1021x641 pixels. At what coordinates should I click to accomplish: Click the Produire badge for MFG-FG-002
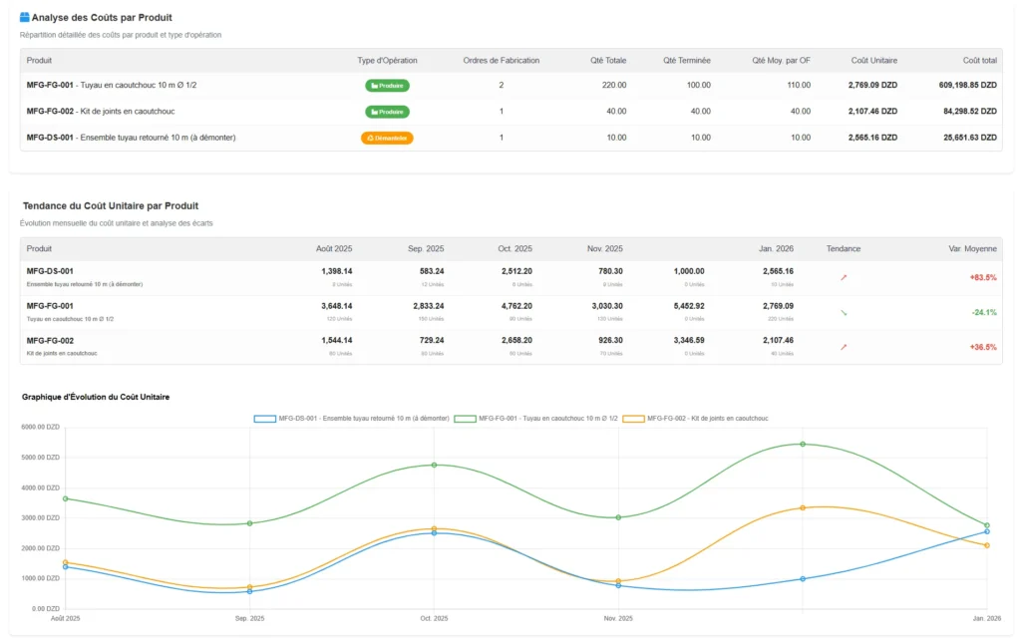click(x=387, y=112)
